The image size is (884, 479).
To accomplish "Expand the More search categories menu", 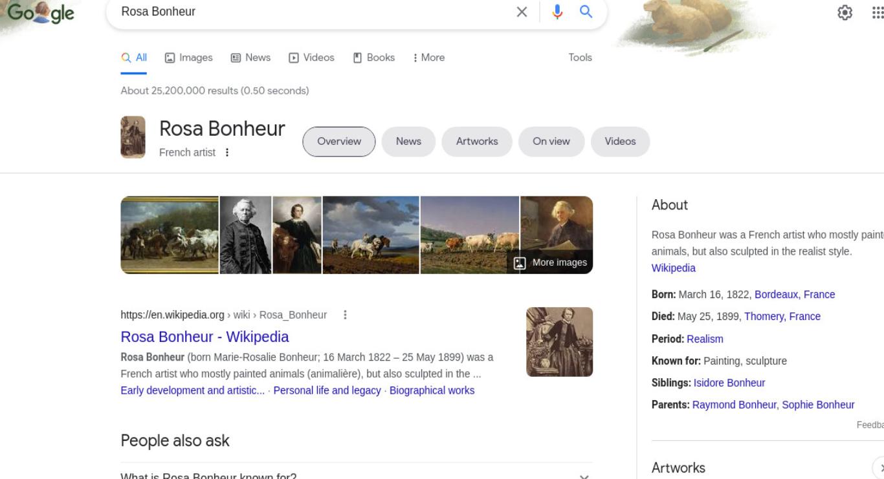I will (428, 58).
